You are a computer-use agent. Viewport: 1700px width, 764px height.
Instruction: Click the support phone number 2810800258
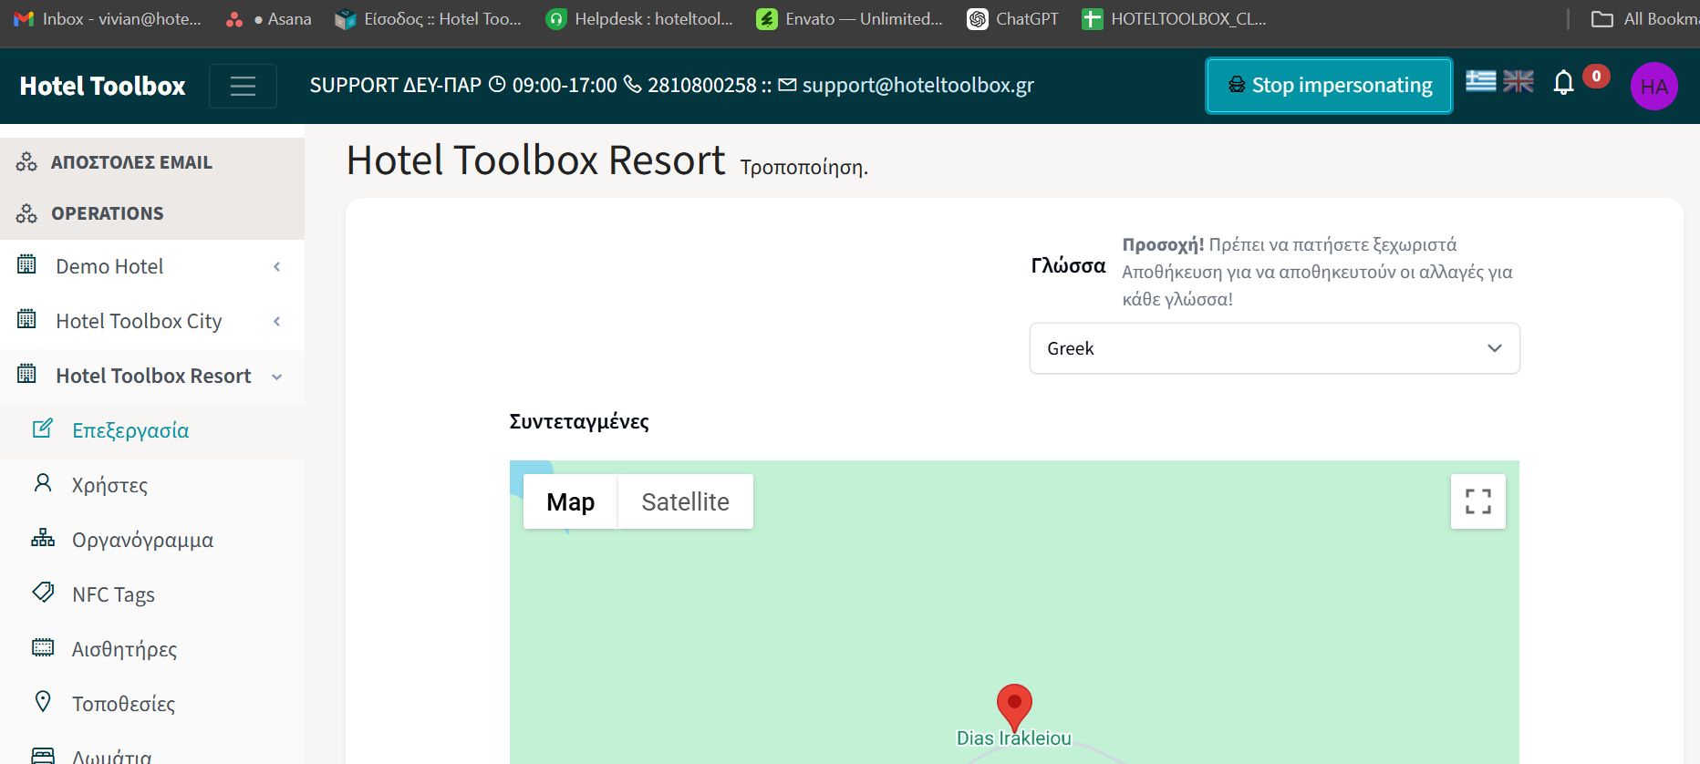coord(702,85)
